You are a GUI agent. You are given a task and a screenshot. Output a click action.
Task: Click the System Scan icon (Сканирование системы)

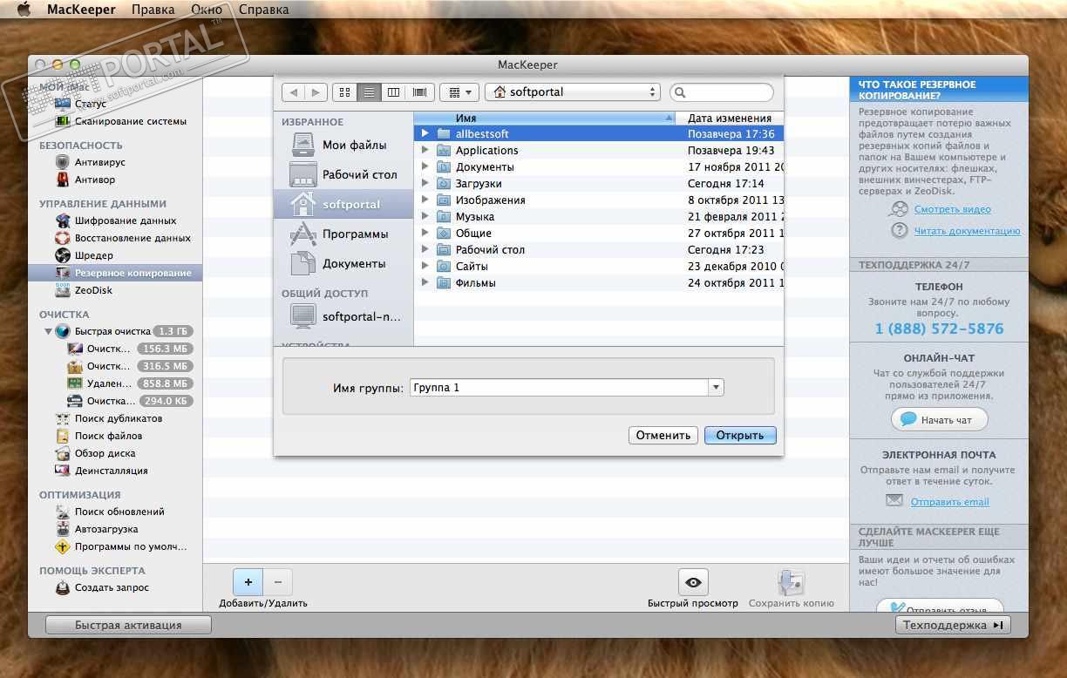[63, 121]
